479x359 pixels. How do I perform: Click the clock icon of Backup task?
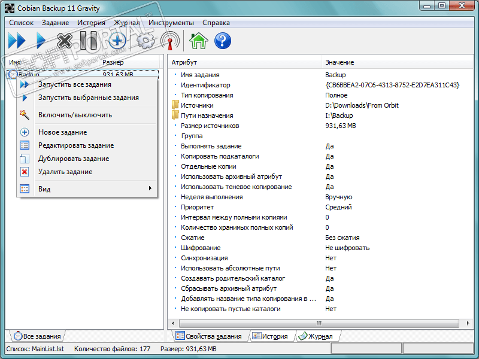coord(13,74)
